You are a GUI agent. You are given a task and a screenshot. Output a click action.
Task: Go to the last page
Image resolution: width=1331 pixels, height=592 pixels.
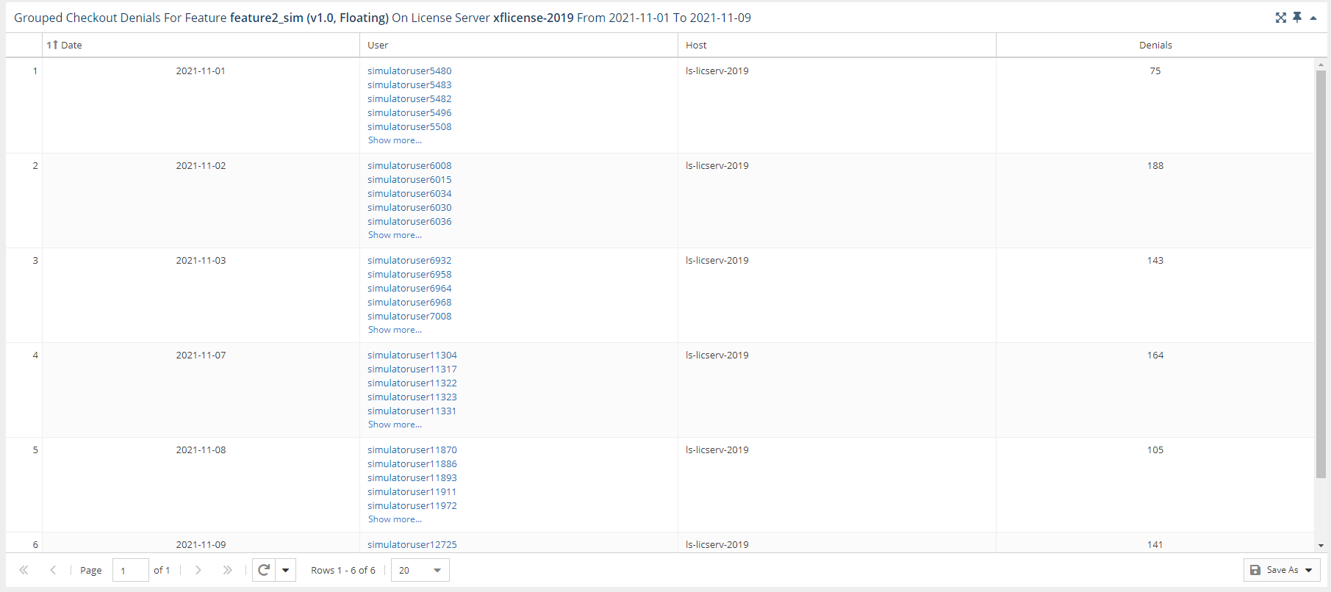pyautogui.click(x=227, y=570)
